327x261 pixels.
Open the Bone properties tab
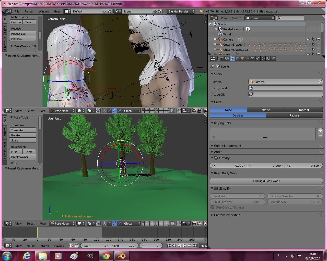click(x=258, y=58)
